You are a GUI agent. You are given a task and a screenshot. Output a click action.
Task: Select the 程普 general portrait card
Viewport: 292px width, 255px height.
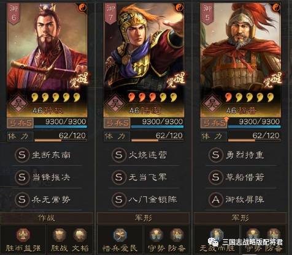240,60
